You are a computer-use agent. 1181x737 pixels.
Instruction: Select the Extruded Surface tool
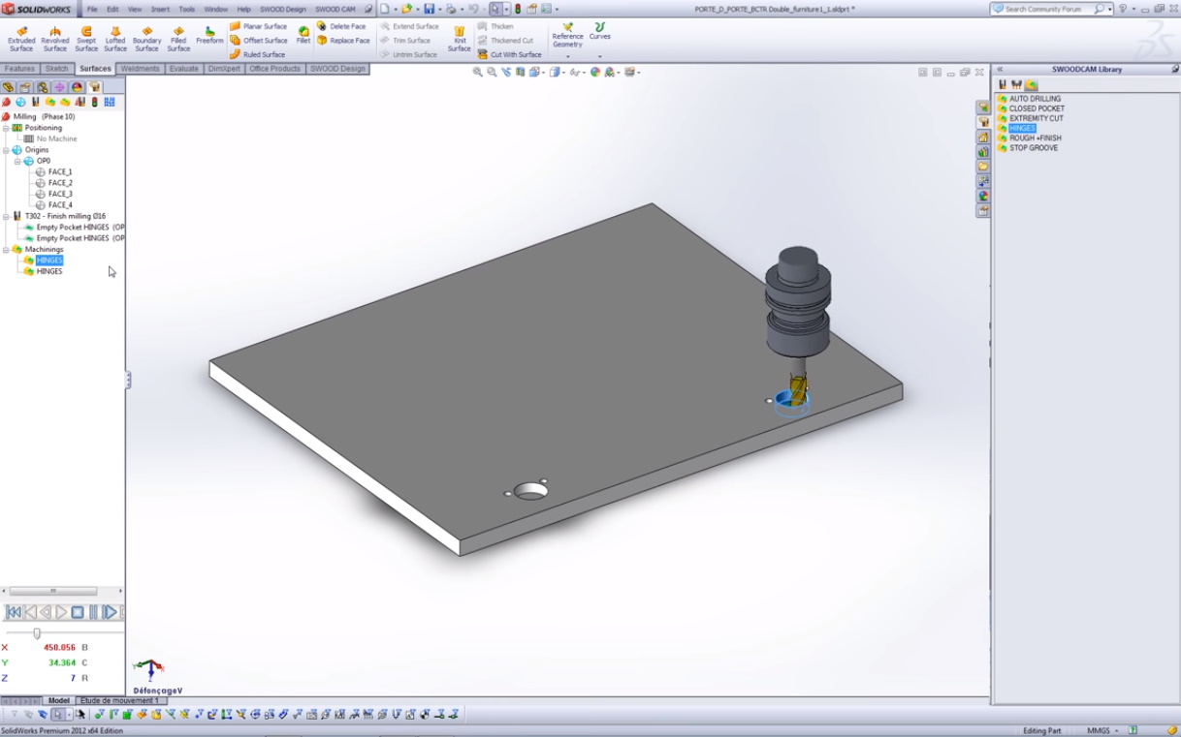pos(21,38)
